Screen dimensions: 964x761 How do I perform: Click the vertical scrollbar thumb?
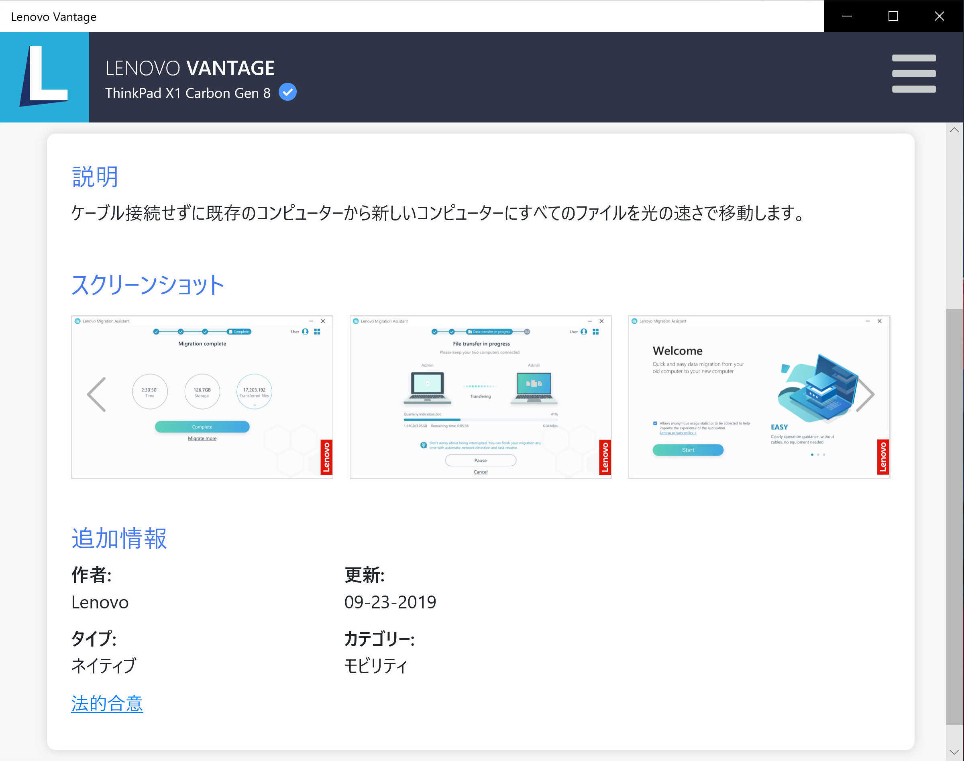tap(954, 516)
